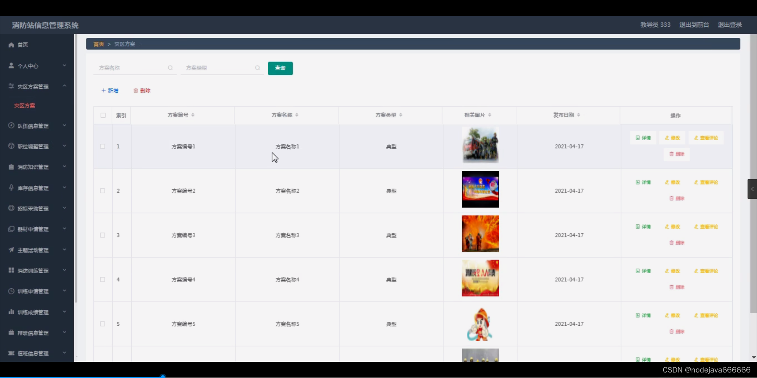This screenshot has height=378, width=757.
Task: Expand 招标采购管理 with its chevron
Action: 64,208
